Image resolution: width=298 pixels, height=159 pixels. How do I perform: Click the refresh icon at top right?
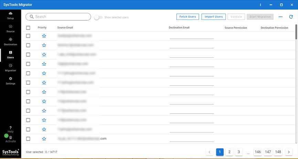coord(291,17)
